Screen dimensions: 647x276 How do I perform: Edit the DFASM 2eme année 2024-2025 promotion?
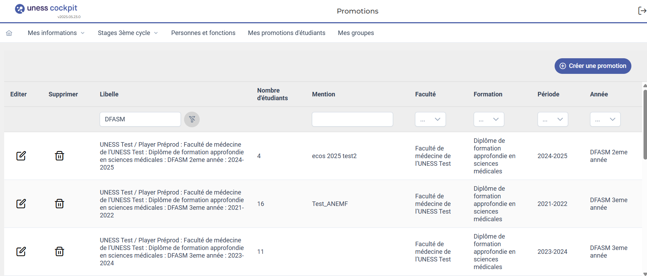tap(21, 156)
